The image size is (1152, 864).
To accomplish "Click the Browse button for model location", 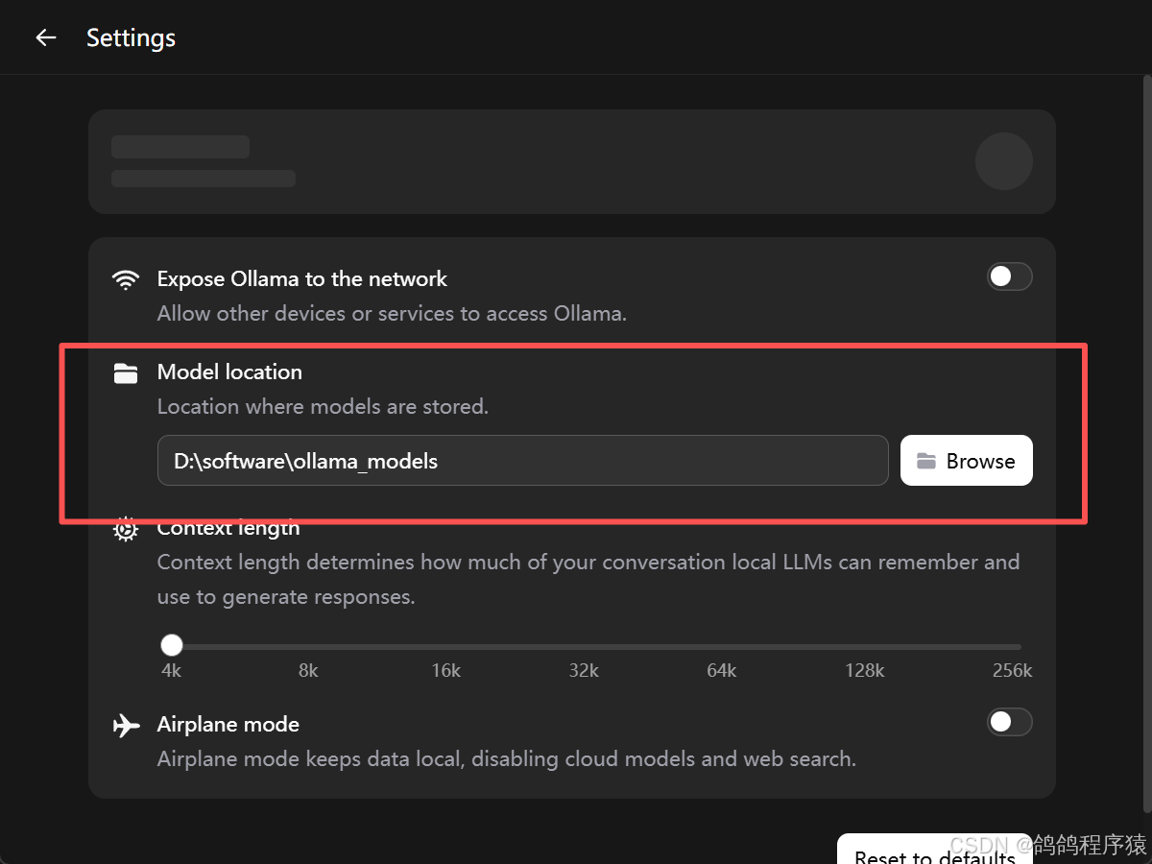I will 966,461.
